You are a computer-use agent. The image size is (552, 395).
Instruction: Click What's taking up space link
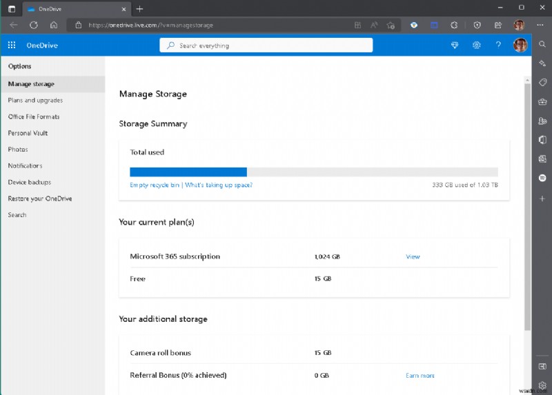coord(219,185)
